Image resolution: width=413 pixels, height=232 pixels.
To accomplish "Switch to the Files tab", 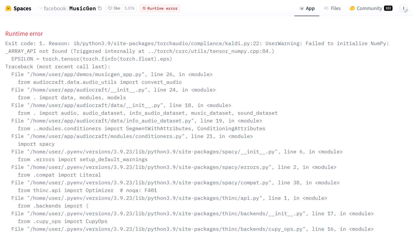I will (336, 8).
